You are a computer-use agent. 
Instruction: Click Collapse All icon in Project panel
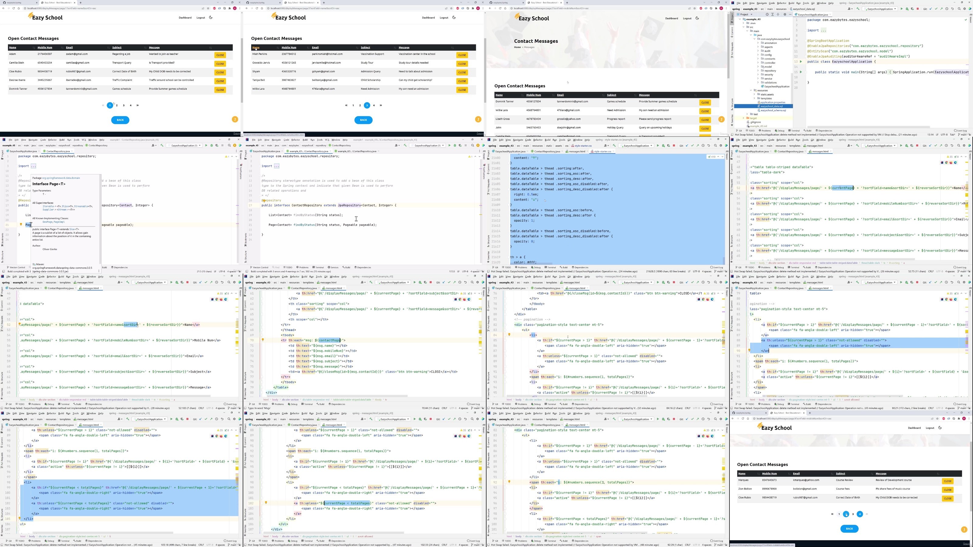778,14
